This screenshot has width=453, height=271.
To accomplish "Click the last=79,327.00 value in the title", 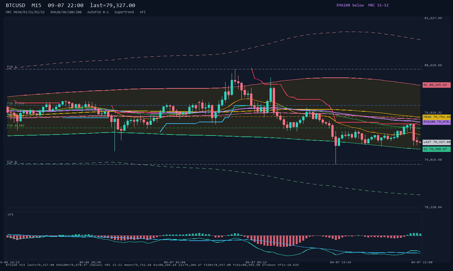I will click(x=113, y=5).
